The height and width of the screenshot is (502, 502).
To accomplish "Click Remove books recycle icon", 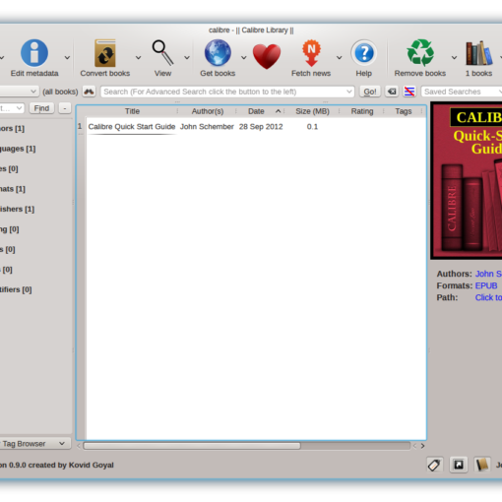I will 420,53.
